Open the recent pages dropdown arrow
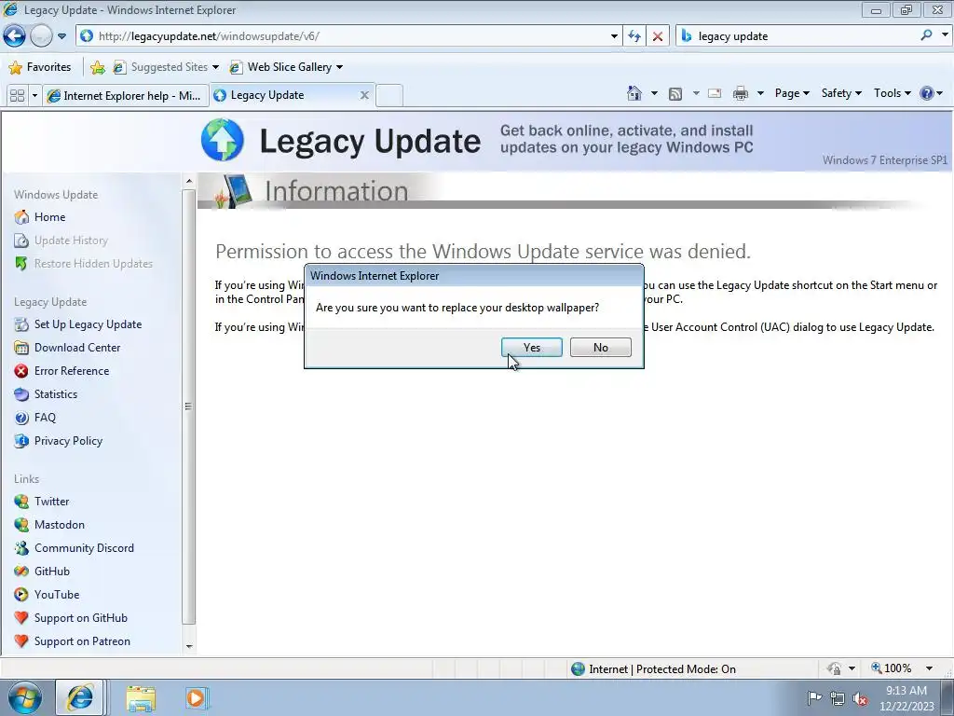 tap(61, 36)
